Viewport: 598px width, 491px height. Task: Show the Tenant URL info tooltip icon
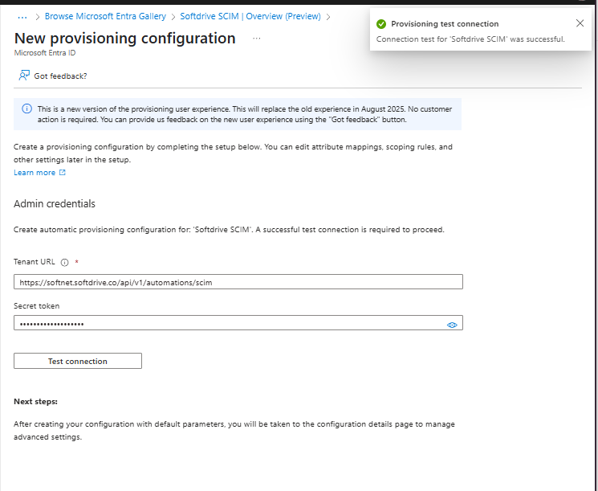pos(65,262)
